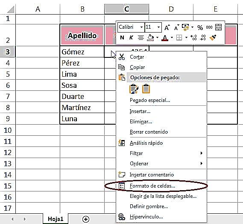Toggle italic with the K button
This screenshot has height=224, width=243.
click(131, 37)
